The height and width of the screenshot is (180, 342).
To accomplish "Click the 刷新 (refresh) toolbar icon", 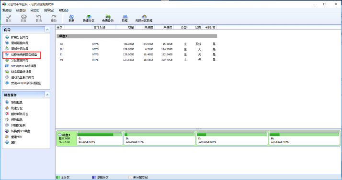I will click(71, 18).
